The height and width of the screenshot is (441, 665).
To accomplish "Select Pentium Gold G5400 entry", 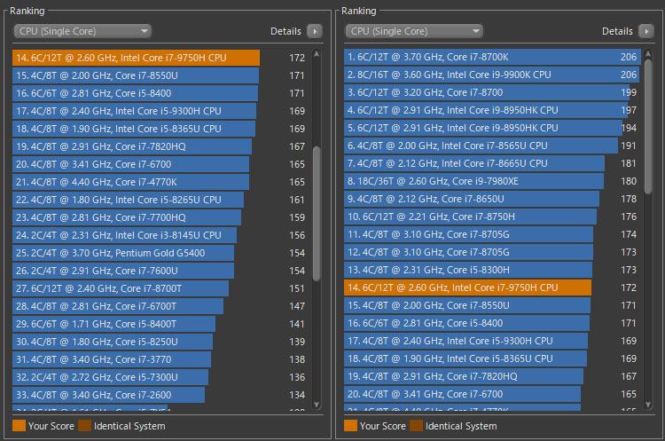I will [x=123, y=253].
